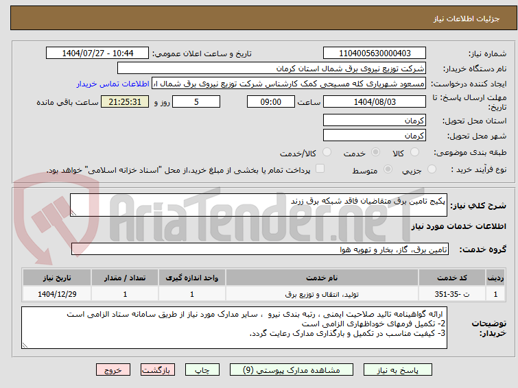This screenshot has width=518, height=388.
Task: Open اطلاعات تماس خریدار link
Action: coord(113,84)
